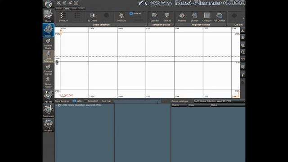Click the fourth icon in top quick toolbar
The image size is (288, 162).
pos(76,3)
